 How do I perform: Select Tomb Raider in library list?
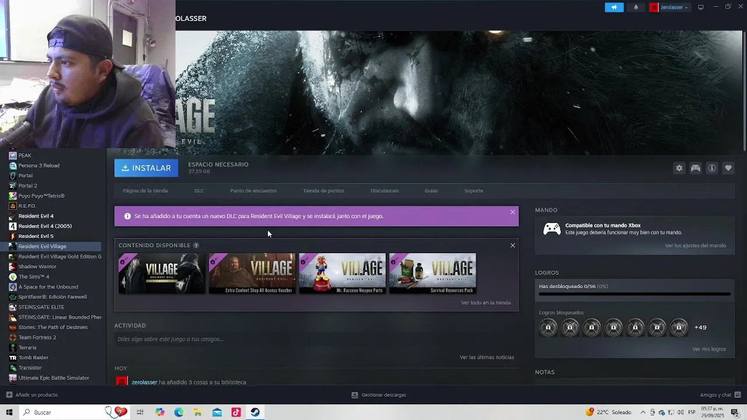[33, 358]
